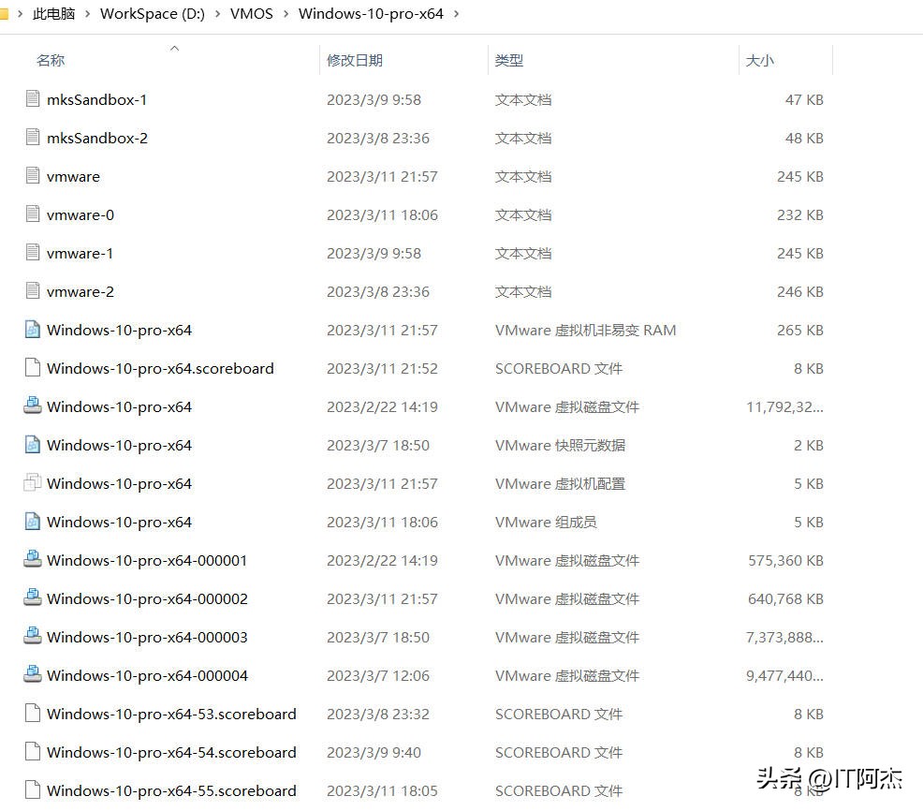Screen dimensions: 923x811
Task: Click the VMware 组成员 file icon
Action: pos(33,522)
